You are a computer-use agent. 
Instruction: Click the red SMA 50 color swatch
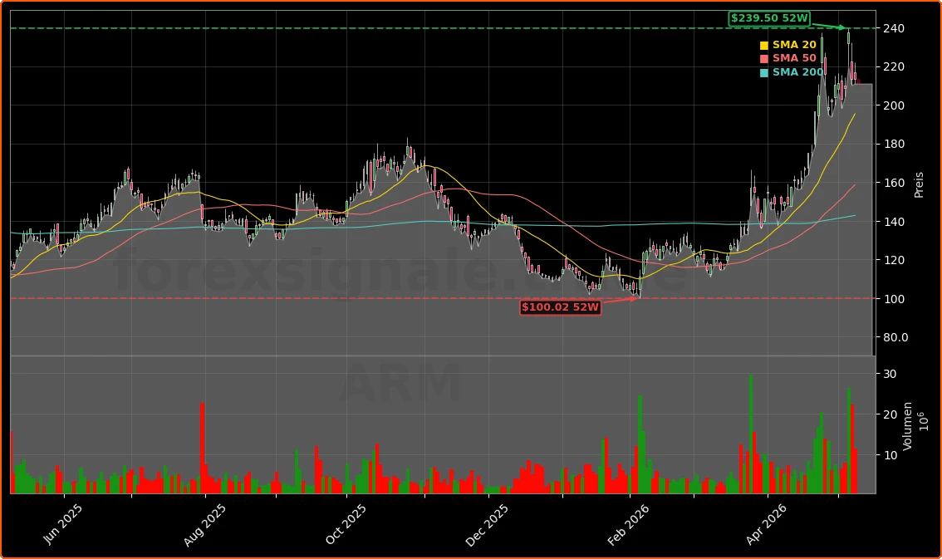(763, 59)
